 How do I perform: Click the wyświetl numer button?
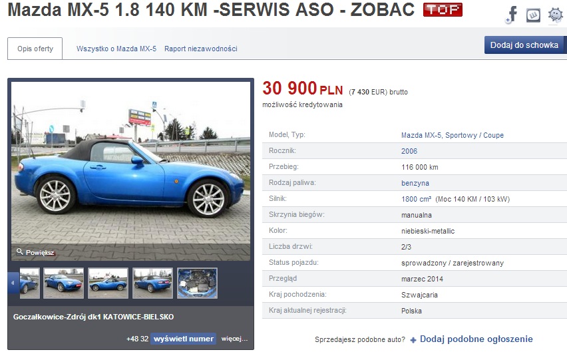pos(183,339)
